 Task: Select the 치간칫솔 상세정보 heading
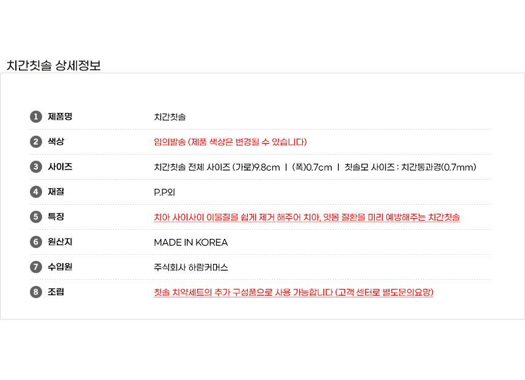pos(54,66)
